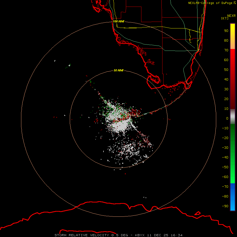Click the KBYX radar site identifier
This screenshot has height=237, width=237.
click(x=140, y=235)
